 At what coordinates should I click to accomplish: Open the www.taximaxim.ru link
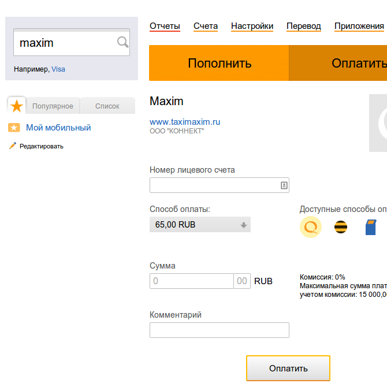[x=185, y=122]
